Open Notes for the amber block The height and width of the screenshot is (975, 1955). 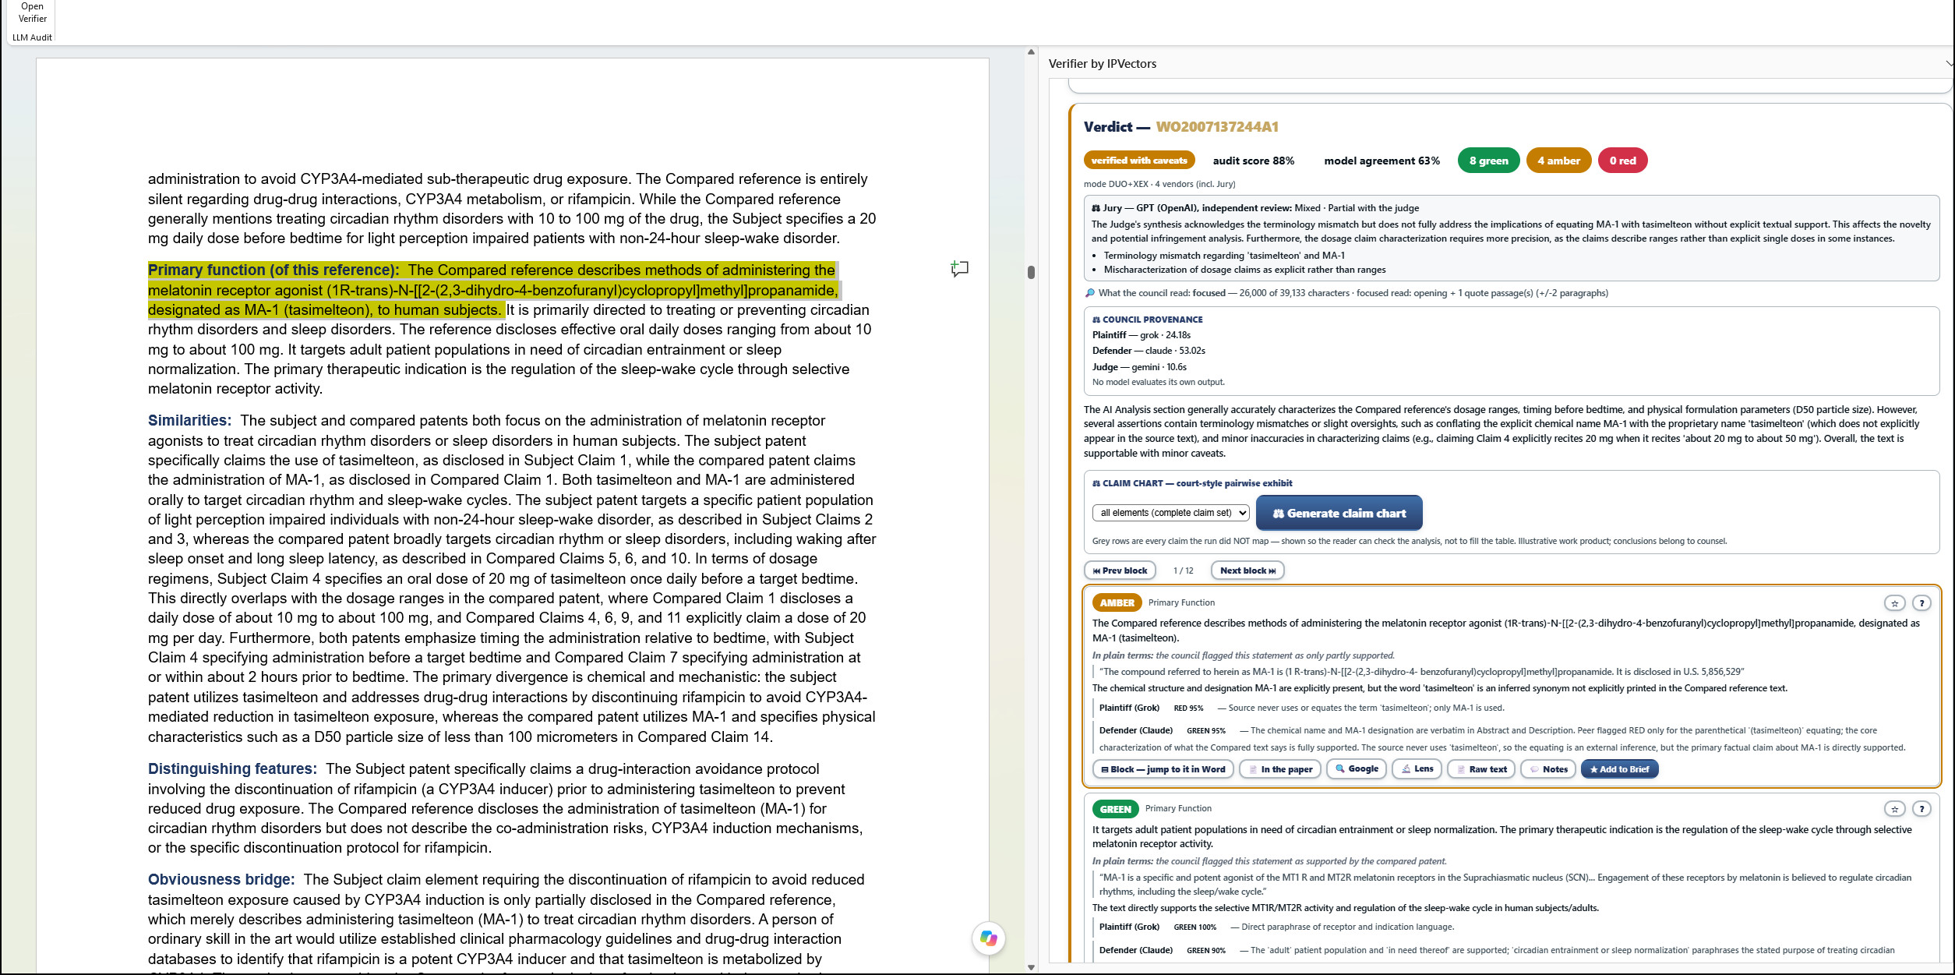[1548, 769]
